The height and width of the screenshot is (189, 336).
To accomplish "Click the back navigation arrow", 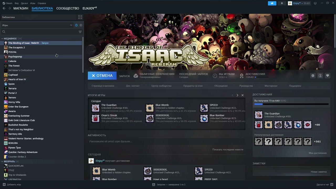I will 4,8.
